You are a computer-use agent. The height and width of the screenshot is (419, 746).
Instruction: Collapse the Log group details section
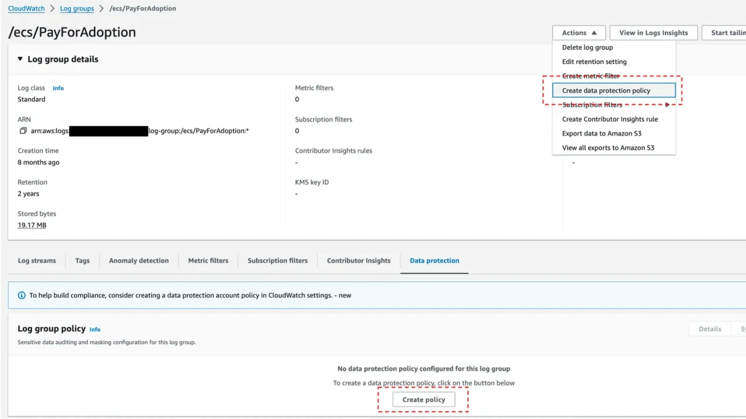coord(21,60)
